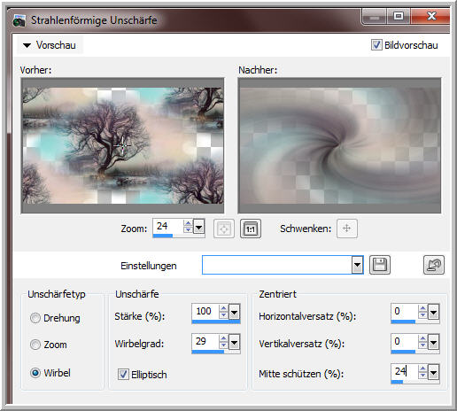Viewport: 457px width, 411px height.
Task: Open the Zoom value slider dropdown
Action: point(198,228)
